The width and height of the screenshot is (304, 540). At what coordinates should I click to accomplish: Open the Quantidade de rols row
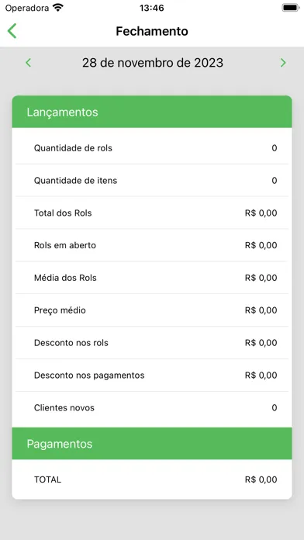coord(152,148)
